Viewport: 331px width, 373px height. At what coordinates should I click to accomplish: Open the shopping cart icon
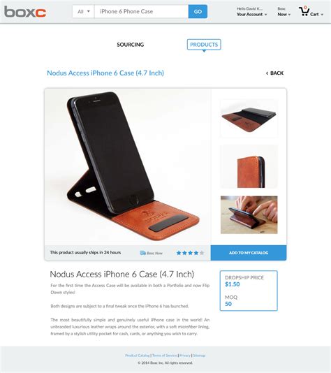[304, 11]
